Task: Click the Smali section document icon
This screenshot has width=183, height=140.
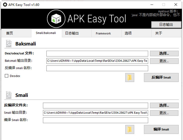Action: coord(9,95)
